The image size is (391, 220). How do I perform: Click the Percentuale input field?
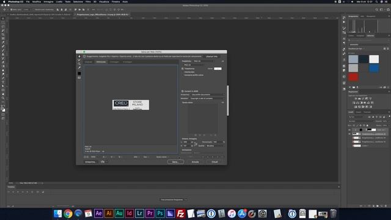tap(217, 142)
